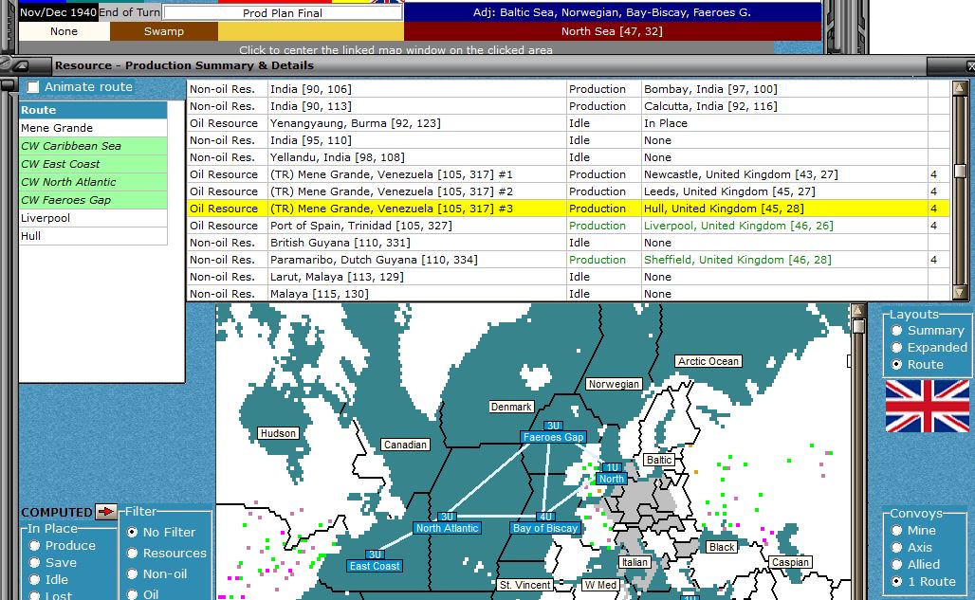Click the Swamp terrain indicator
The height and width of the screenshot is (600, 975).
(163, 31)
